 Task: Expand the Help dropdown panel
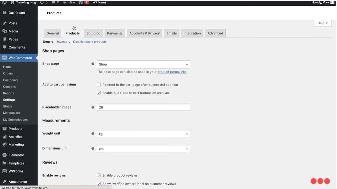click(323, 23)
